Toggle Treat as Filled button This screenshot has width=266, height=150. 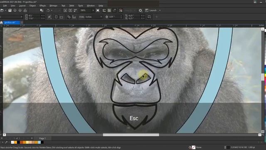149,17
